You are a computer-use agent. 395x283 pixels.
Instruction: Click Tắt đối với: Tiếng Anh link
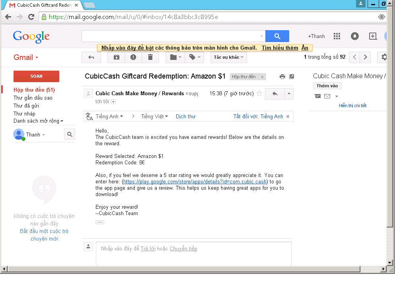pos(258,116)
